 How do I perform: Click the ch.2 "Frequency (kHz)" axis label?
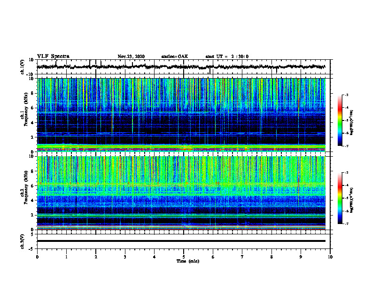click(26, 187)
